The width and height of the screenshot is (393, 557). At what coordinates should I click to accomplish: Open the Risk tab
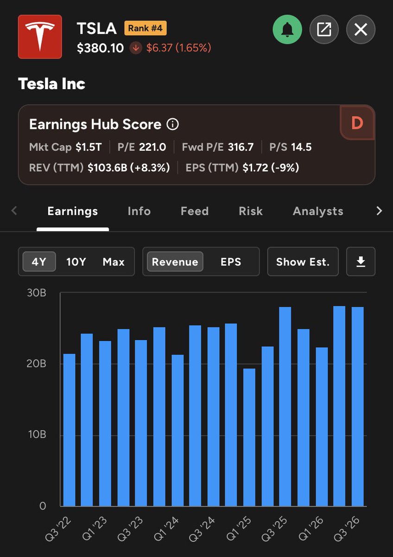(251, 211)
